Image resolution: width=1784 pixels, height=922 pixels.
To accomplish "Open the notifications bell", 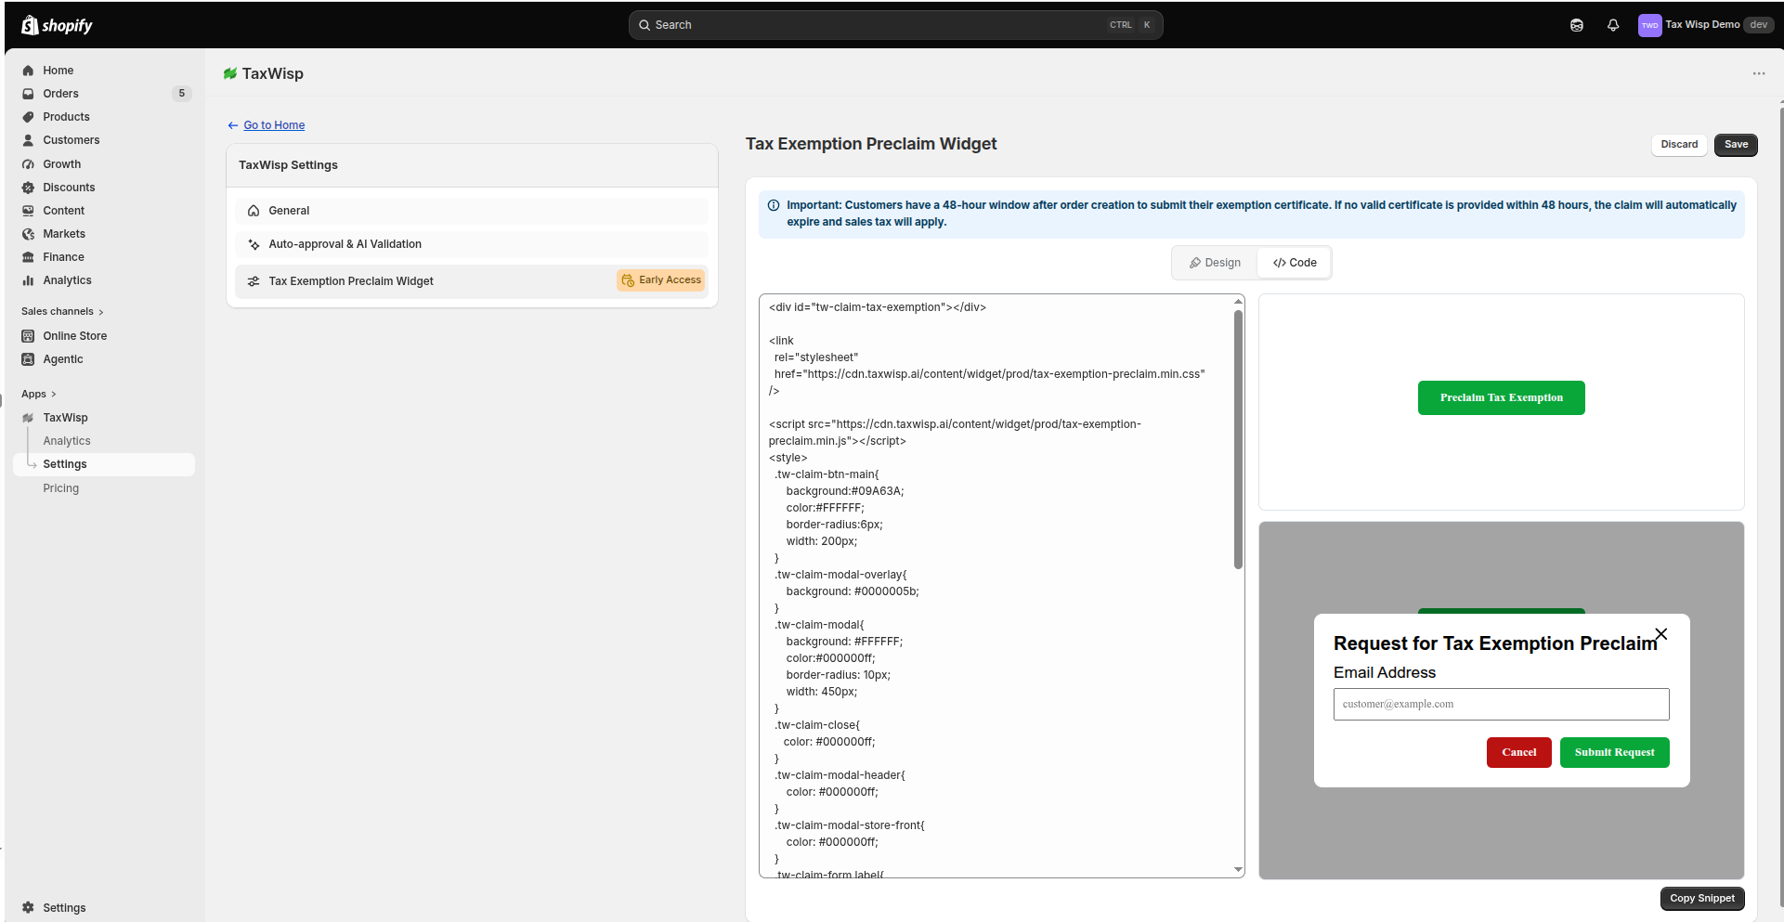I will click(1613, 25).
